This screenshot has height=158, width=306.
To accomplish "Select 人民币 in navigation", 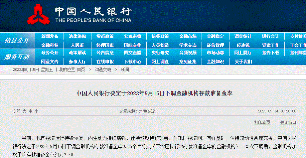I will pos(77,46).
